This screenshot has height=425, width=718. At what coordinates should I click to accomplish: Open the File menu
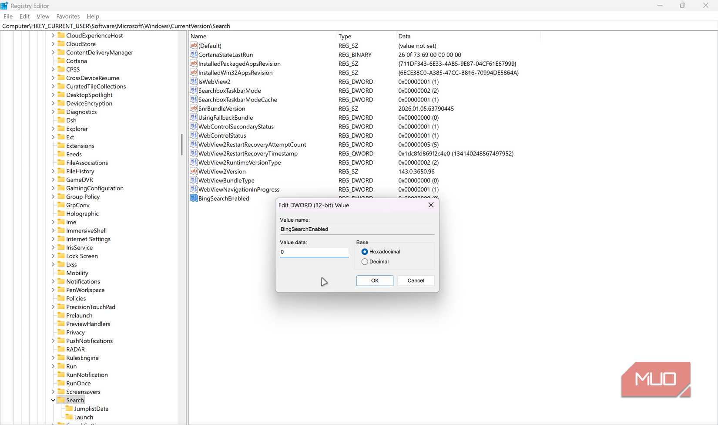pos(8,16)
